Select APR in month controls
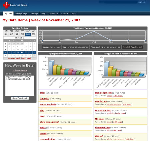This screenshot has width=150, height=141. tap(23, 31)
